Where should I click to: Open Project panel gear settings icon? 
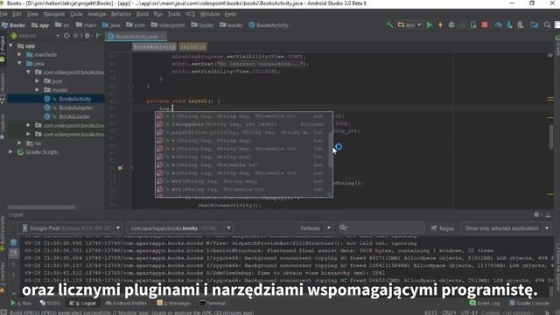coord(87,36)
